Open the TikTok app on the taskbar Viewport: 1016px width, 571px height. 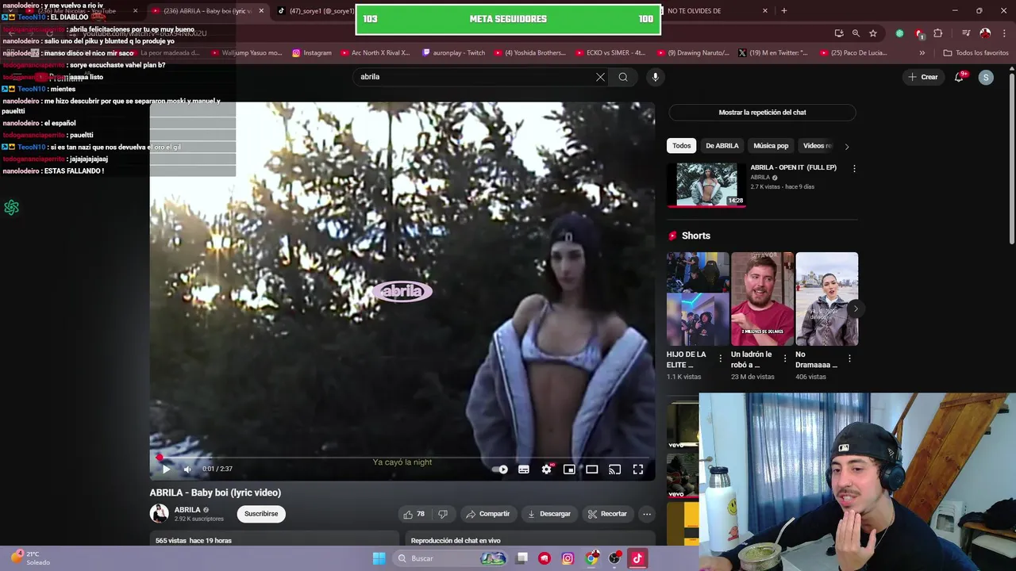pos(637,558)
